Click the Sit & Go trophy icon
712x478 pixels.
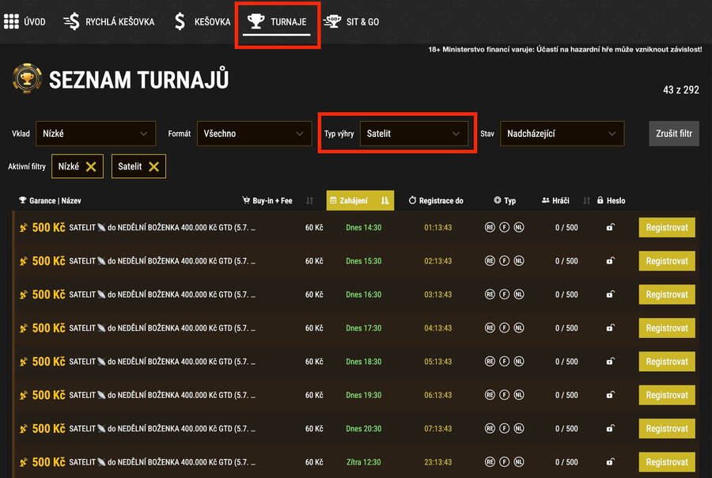(332, 21)
